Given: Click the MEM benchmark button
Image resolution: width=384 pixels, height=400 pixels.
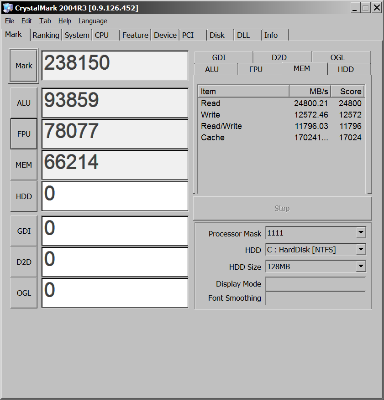Looking at the screenshot, I should coord(24,165).
